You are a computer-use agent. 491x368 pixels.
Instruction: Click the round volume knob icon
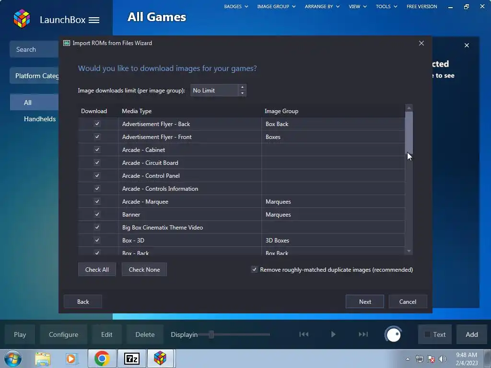click(x=393, y=334)
